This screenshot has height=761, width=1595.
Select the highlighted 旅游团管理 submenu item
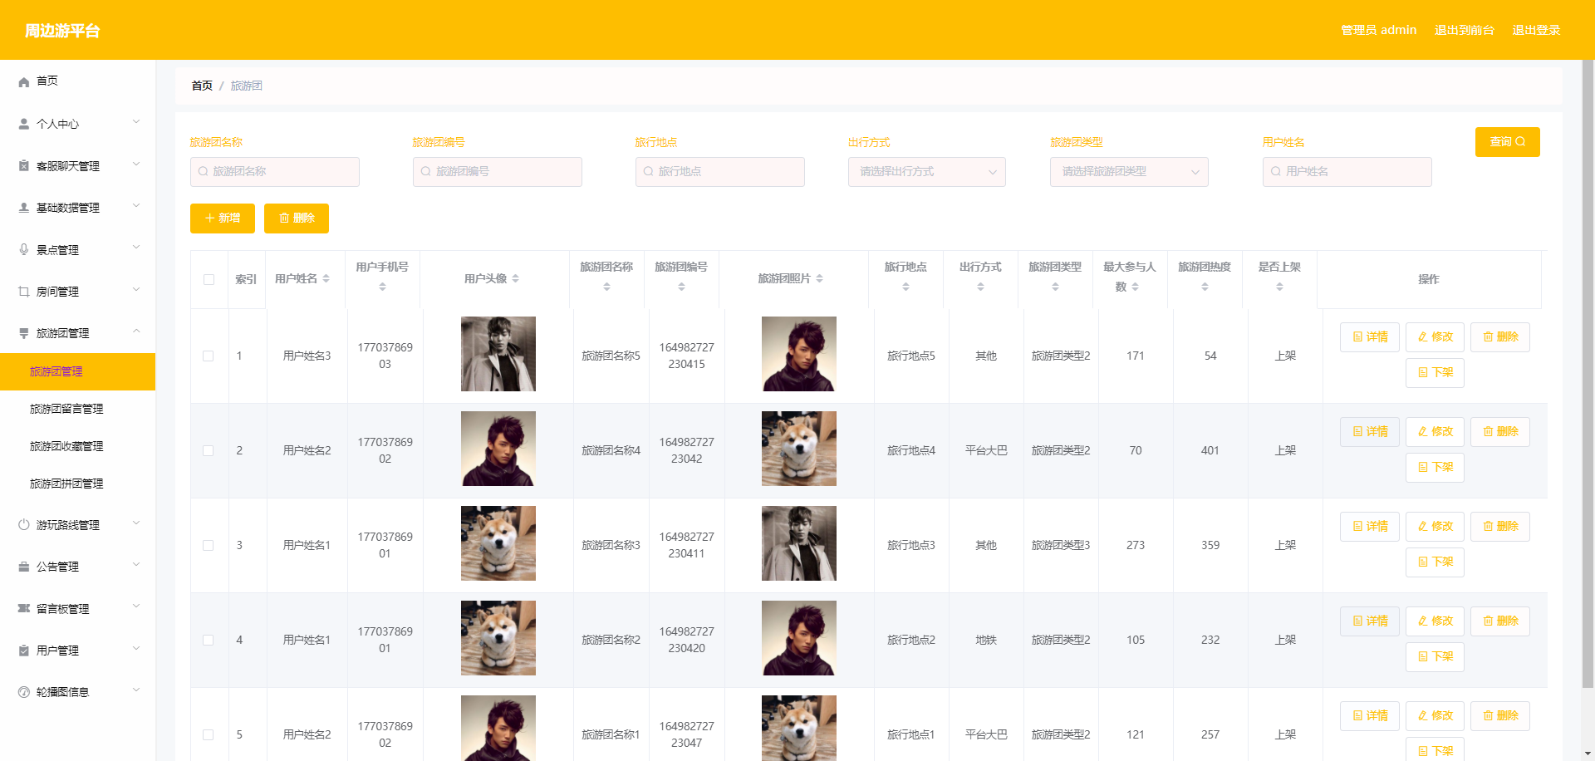click(77, 371)
